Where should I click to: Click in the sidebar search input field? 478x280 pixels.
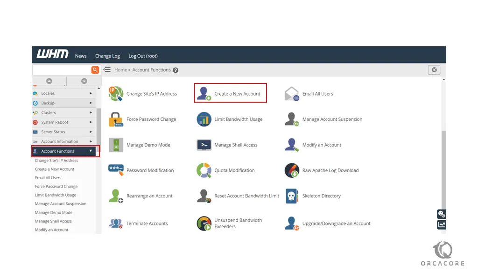[x=62, y=70]
